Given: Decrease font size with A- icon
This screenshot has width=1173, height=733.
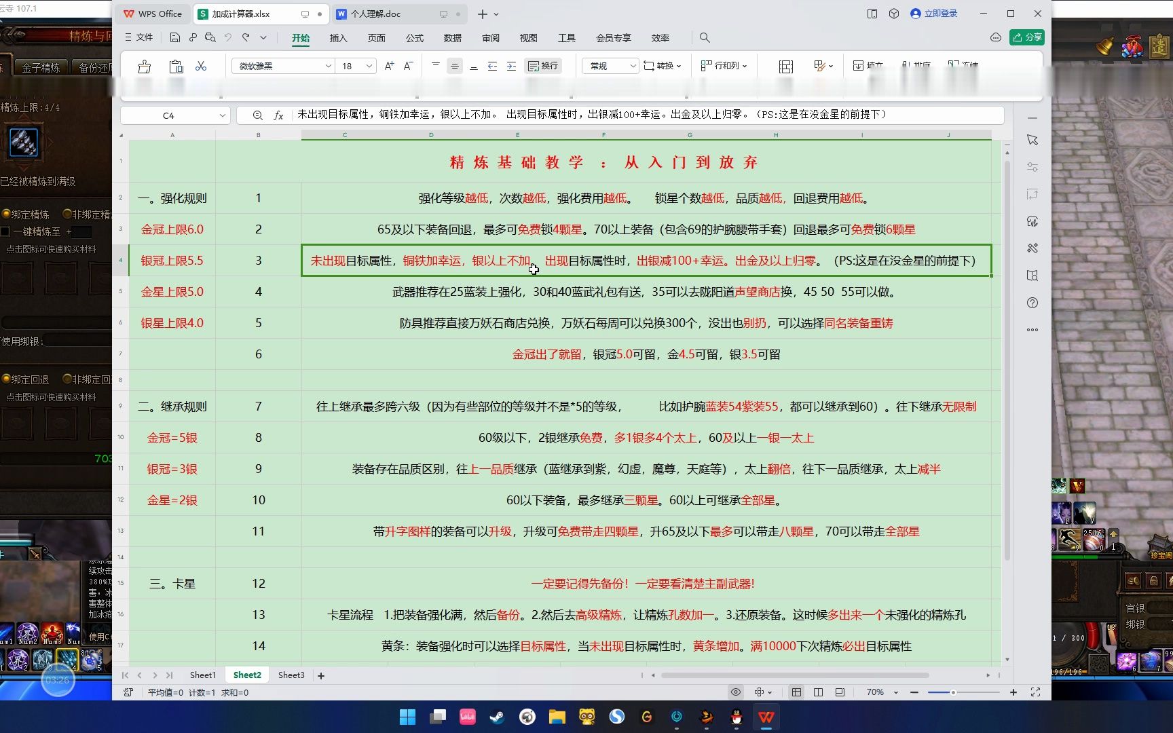Looking at the screenshot, I should [x=408, y=66].
